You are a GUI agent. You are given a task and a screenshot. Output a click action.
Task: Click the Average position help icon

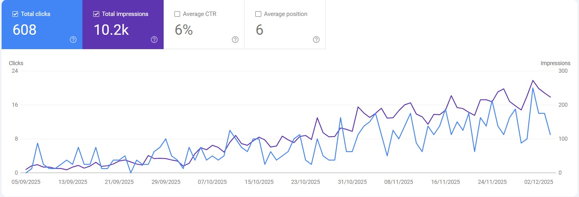pos(316,40)
